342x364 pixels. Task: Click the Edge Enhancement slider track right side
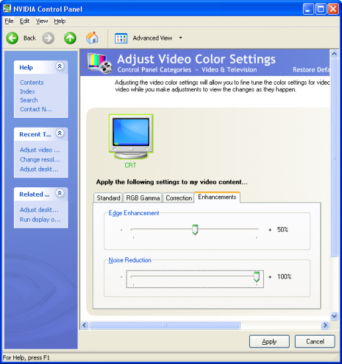pos(228,229)
